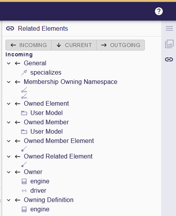Collapse the Owner category
The width and height of the screenshot is (176, 216).
[9, 172]
